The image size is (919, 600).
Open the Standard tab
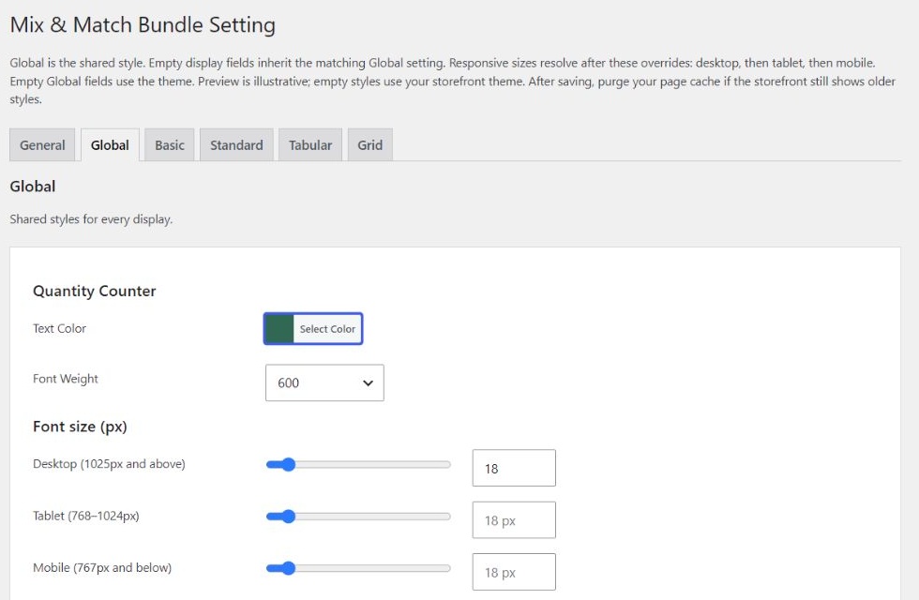[236, 144]
